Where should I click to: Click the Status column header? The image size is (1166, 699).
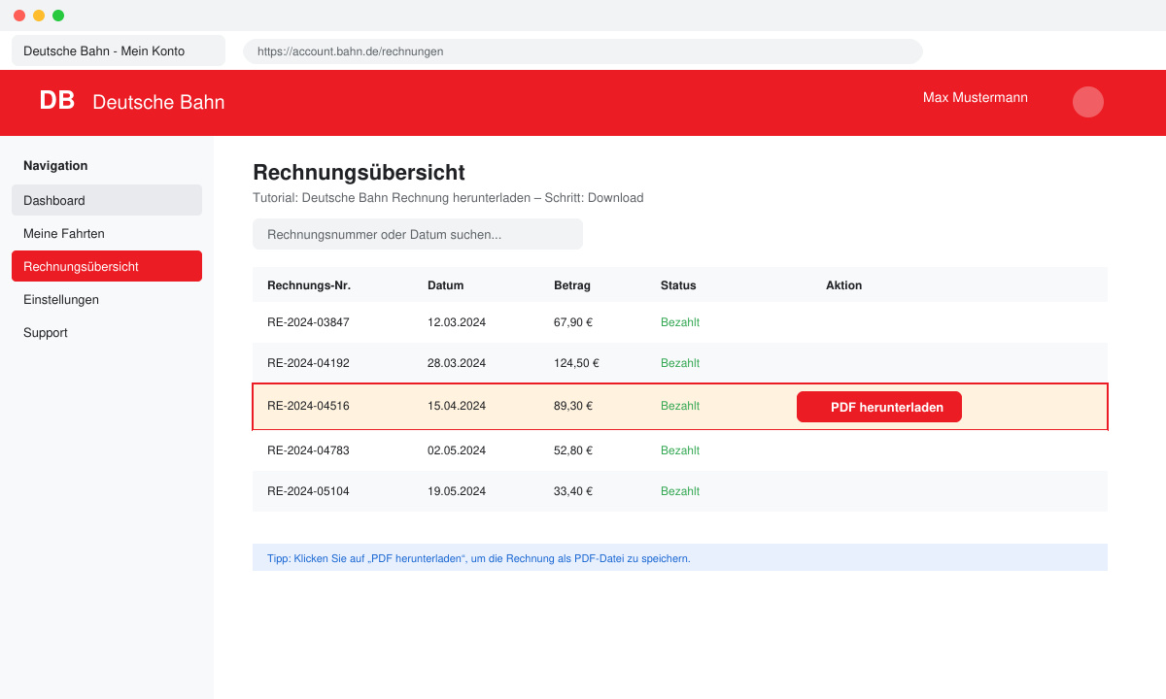coord(678,285)
